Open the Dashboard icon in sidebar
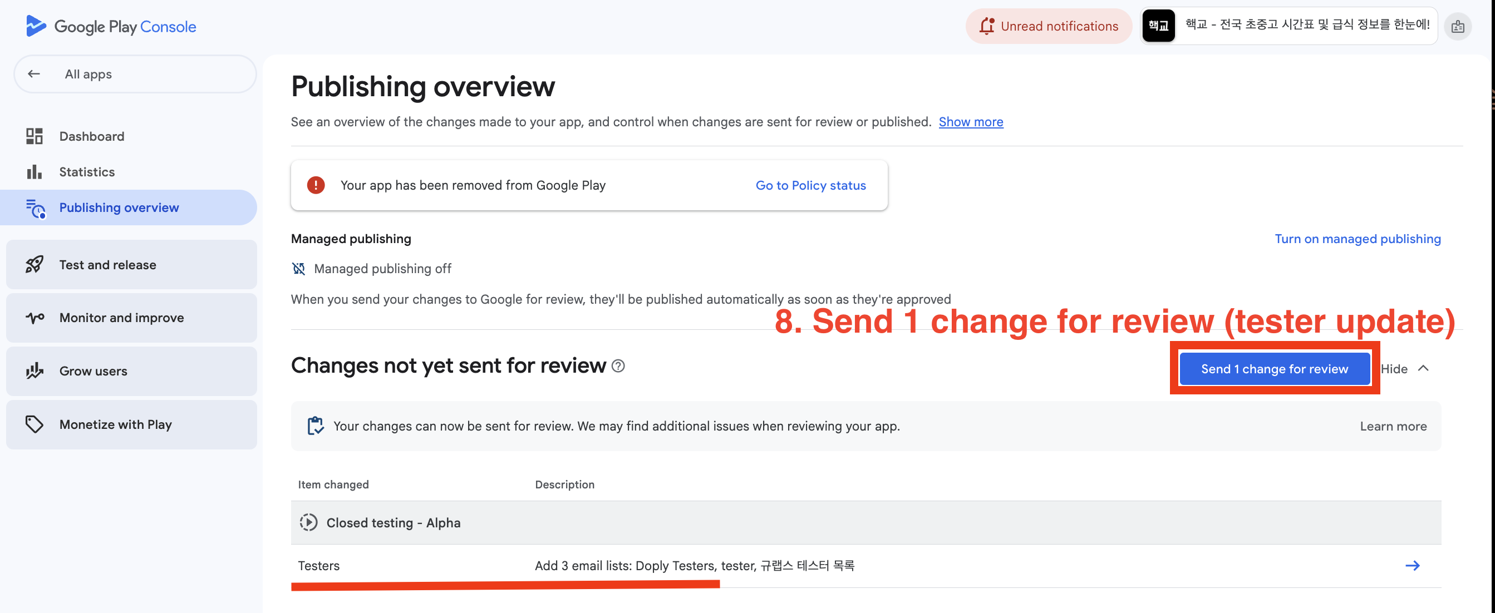Screen dimensions: 1495x613 35,136
